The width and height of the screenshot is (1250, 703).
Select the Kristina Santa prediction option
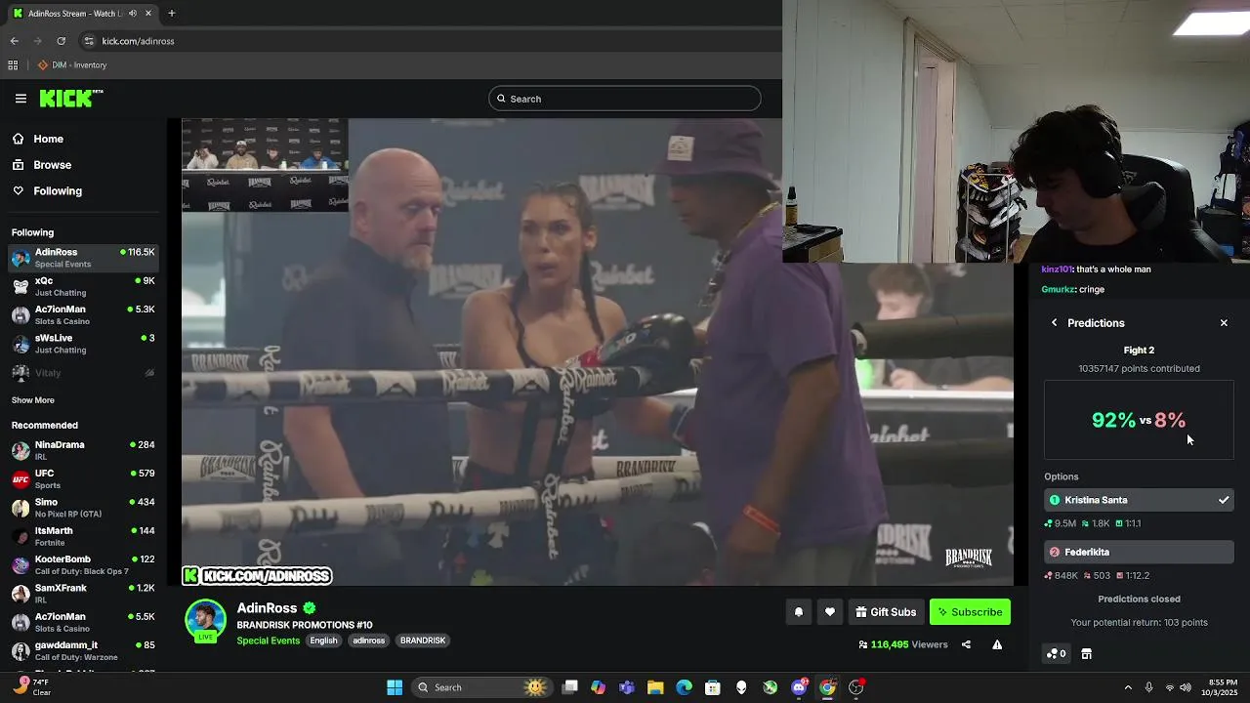[x=1139, y=500]
